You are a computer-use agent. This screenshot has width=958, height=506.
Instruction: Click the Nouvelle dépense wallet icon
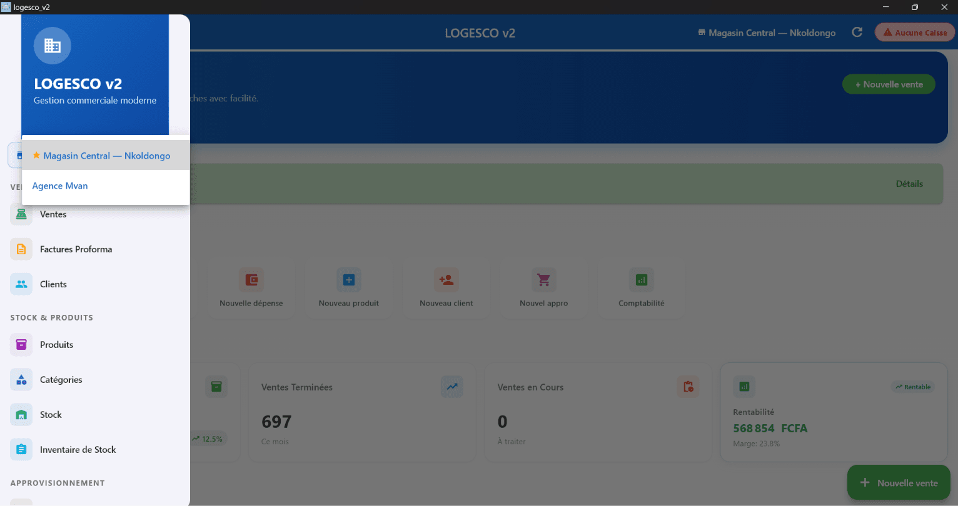pos(251,280)
